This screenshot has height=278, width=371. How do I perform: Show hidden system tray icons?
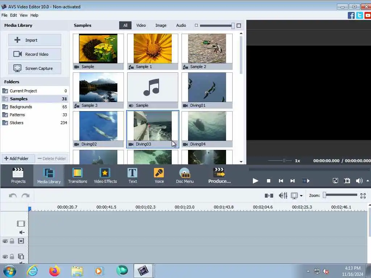coord(308,271)
